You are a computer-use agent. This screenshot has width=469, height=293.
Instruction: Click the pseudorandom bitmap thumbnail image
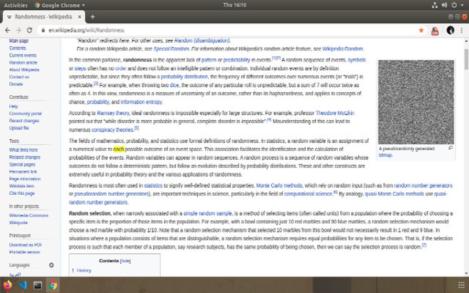[x=416, y=102]
